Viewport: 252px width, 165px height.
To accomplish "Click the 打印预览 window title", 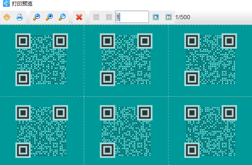I will pos(22,3).
